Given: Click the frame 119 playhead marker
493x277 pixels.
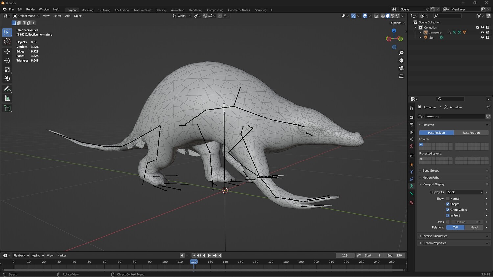Looking at the screenshot, I should coord(194,262).
